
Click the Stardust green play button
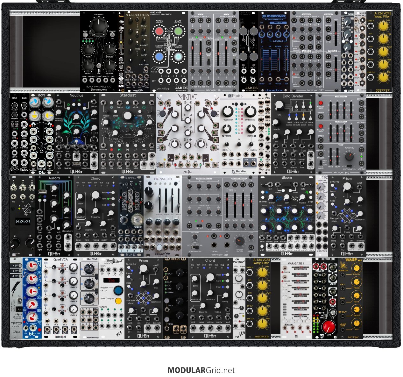119,149
